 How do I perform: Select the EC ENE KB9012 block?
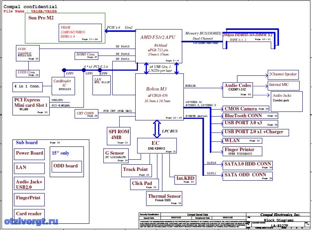pyautogui.click(x=157, y=146)
